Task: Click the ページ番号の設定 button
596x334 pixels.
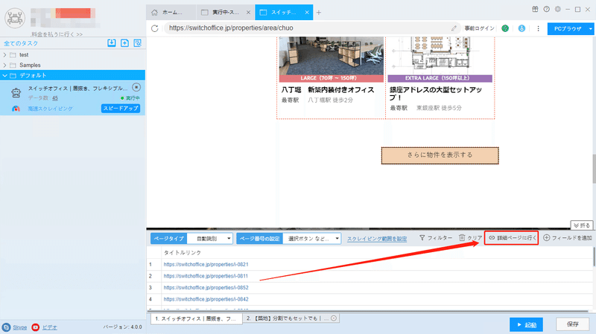Action: (x=259, y=238)
